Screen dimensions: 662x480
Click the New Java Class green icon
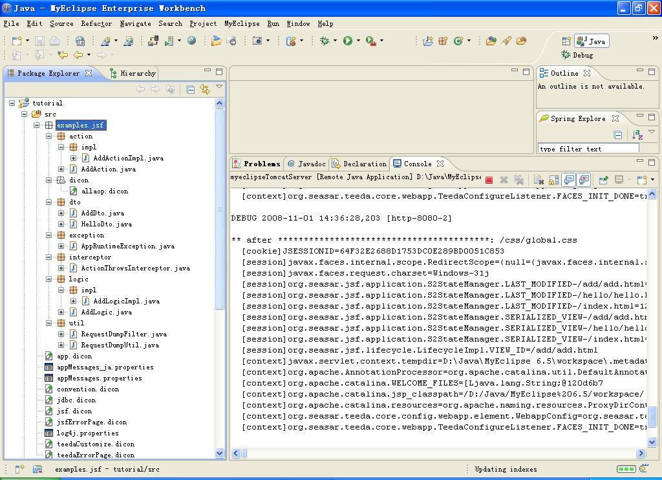click(x=458, y=41)
